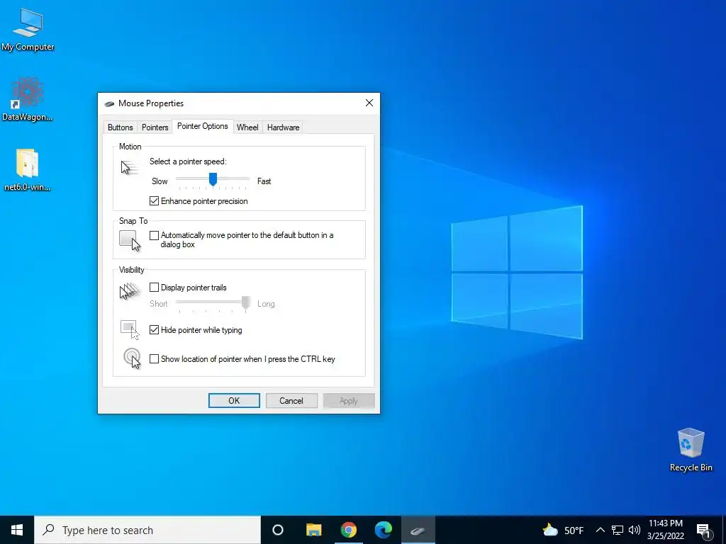This screenshot has height=544, width=726.
Task: Select the Pointer Options tab
Action: point(202,126)
